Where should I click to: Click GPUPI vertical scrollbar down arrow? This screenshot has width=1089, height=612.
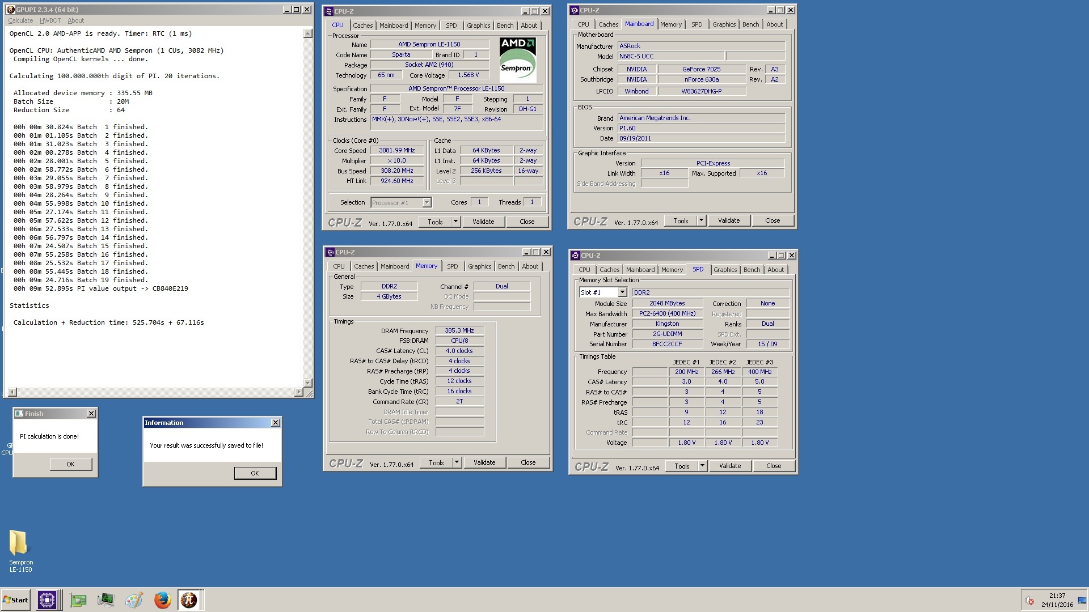308,382
